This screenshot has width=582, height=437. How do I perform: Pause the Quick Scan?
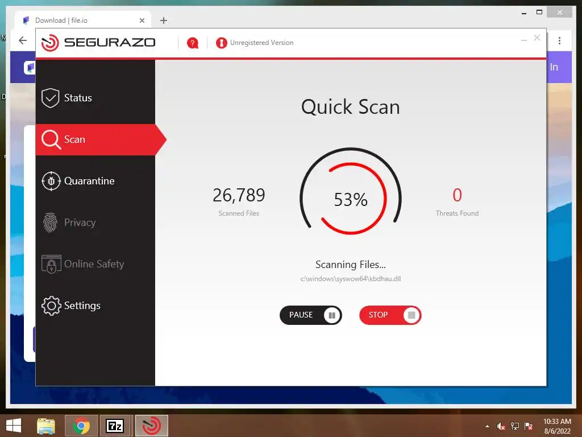point(311,315)
